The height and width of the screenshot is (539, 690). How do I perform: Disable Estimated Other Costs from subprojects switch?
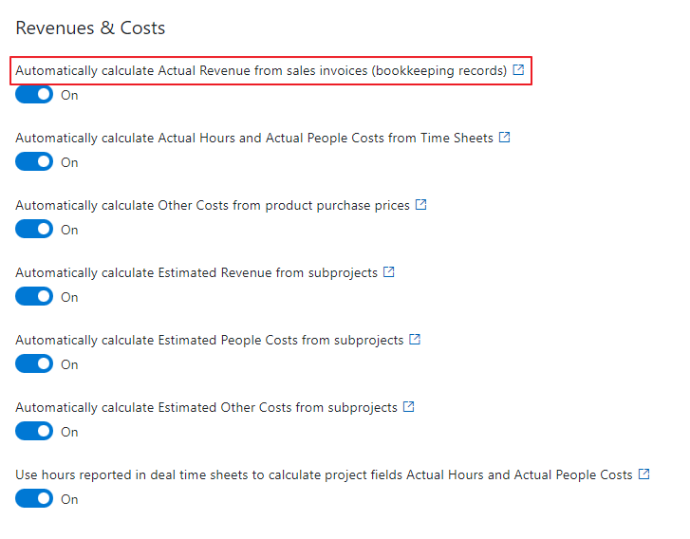pos(34,431)
